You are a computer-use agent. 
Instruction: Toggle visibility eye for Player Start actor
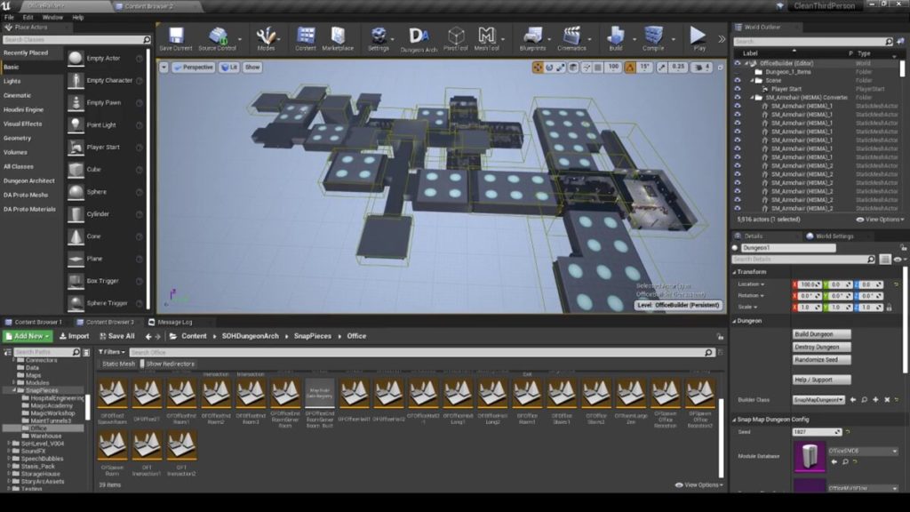point(737,89)
